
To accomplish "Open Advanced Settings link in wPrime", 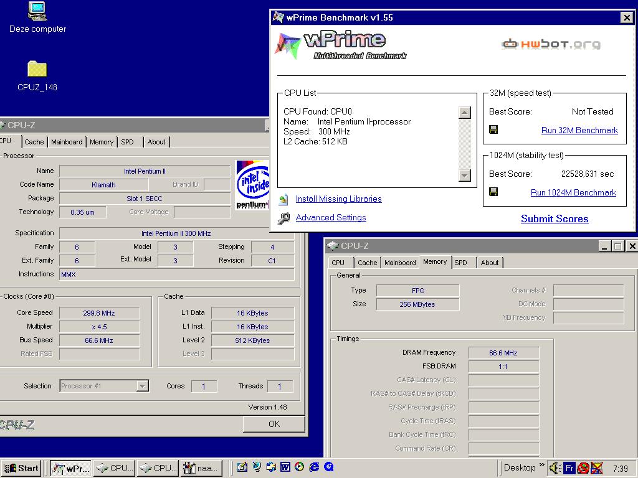I will [x=331, y=217].
